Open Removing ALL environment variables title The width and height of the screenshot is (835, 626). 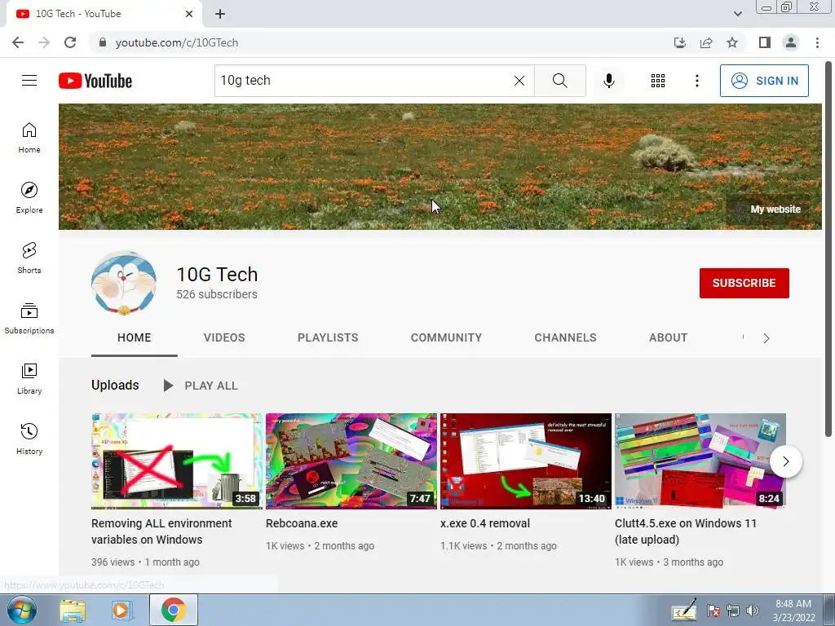[161, 531]
